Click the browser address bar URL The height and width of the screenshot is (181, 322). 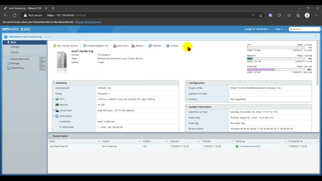(x=67, y=15)
